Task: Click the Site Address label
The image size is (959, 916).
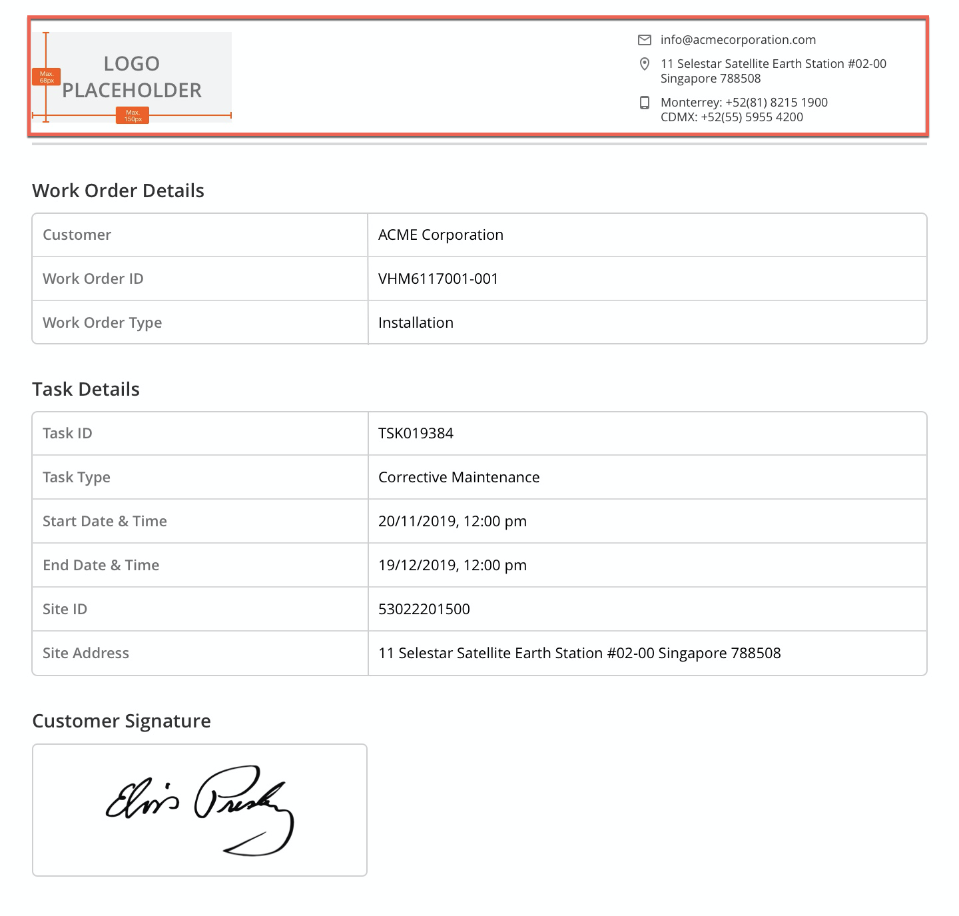Action: (86, 653)
